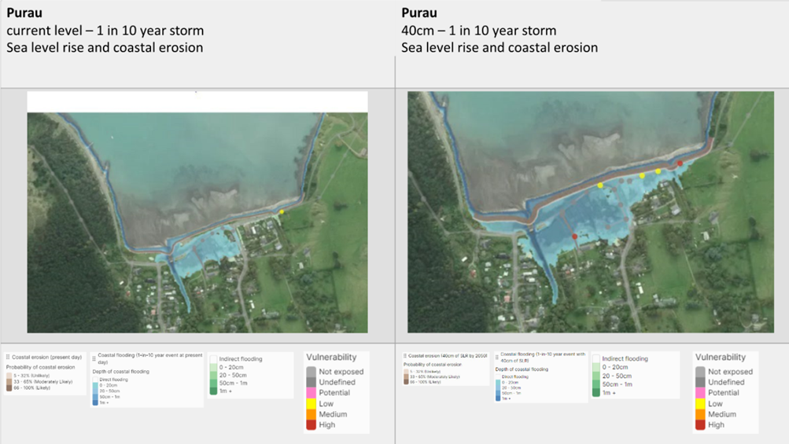
Task: Click the yellow Low swatch in right Vulnerability legend
Action: (x=700, y=404)
